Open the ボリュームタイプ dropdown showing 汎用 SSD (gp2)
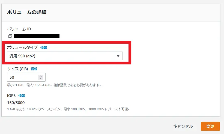 pyautogui.click(x=65, y=56)
